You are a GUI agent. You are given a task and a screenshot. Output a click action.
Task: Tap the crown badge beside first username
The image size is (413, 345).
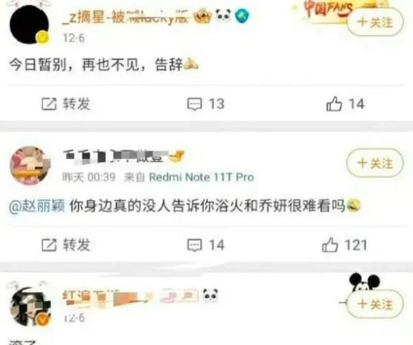[202, 16]
